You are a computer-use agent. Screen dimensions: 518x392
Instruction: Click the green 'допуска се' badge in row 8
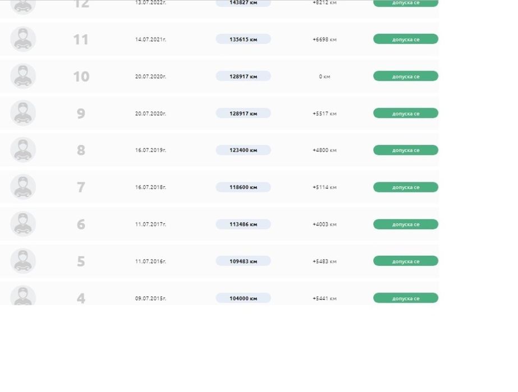[405, 150]
